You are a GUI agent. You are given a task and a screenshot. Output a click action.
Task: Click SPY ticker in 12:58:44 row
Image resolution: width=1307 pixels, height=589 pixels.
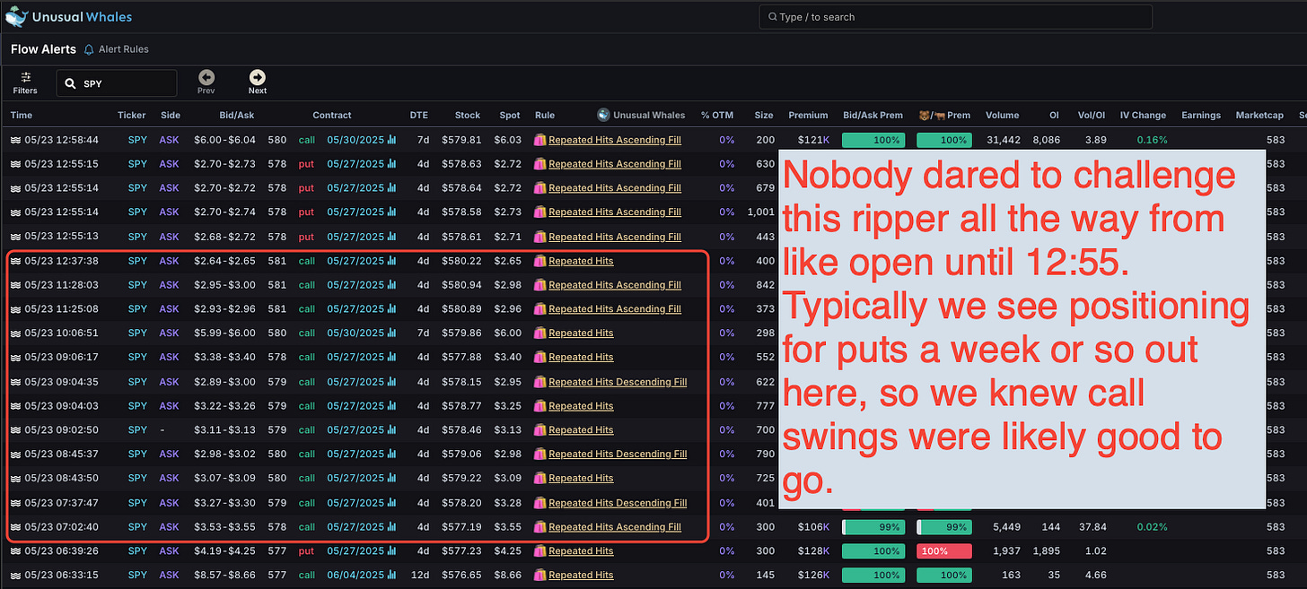click(137, 140)
